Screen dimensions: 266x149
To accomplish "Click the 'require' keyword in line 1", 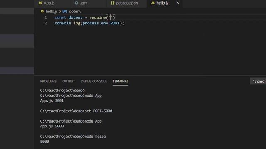I will (x=98, y=17).
